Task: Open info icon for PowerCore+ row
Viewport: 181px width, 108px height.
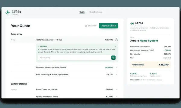Action: (x=116, y=89)
